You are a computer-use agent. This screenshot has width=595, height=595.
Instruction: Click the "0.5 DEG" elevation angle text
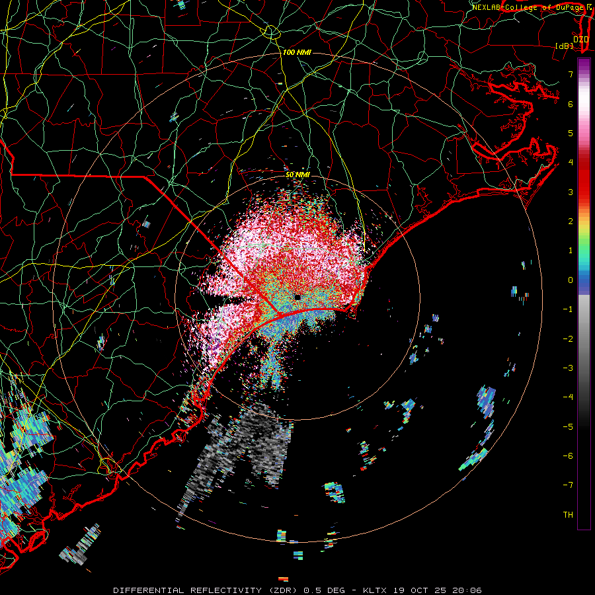325,590
